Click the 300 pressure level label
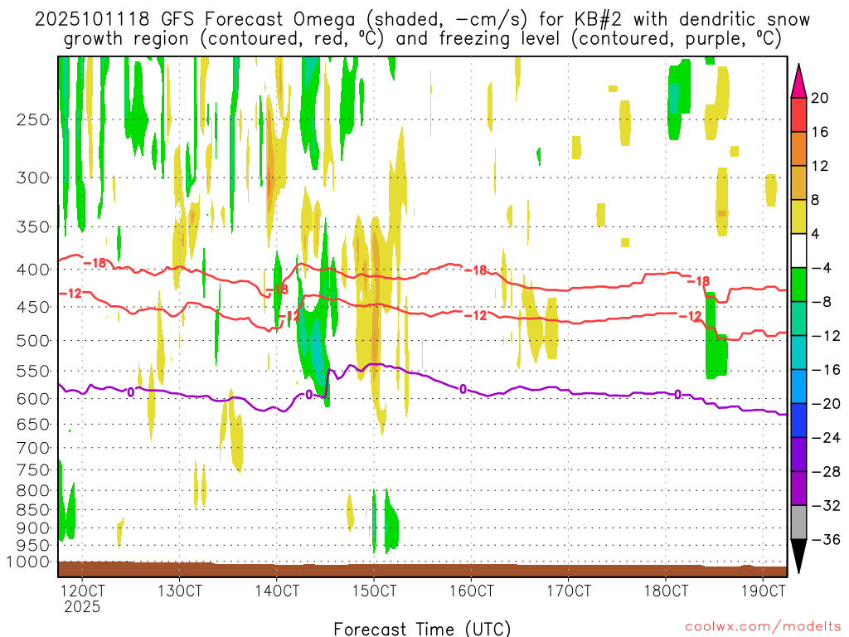This screenshot has width=849, height=637. 33,177
